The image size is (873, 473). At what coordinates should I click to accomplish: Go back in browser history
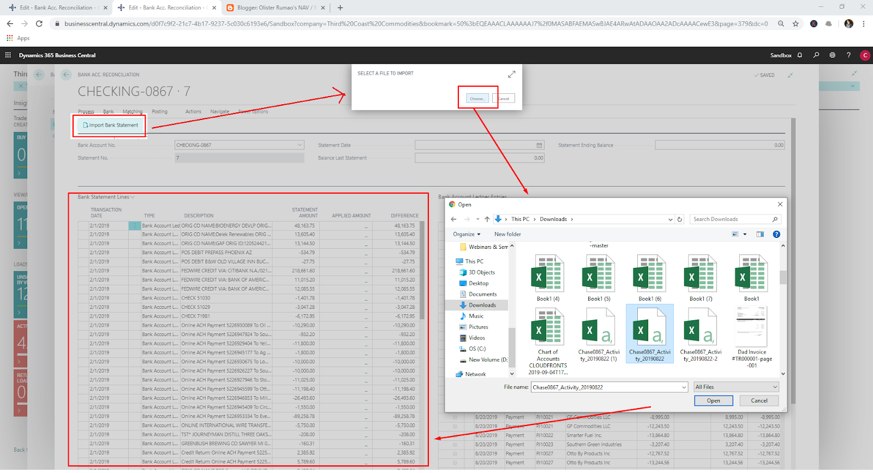[x=10, y=23]
